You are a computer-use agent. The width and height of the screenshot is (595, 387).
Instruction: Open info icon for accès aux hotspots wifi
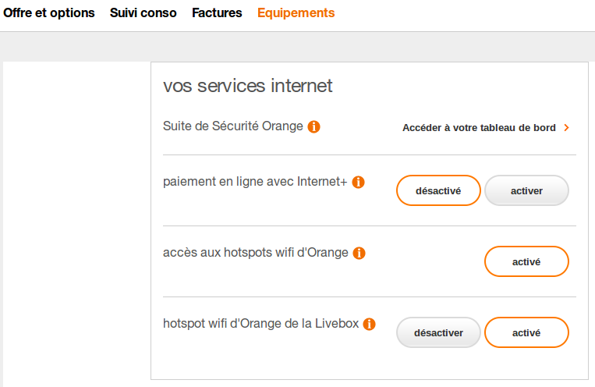click(359, 253)
